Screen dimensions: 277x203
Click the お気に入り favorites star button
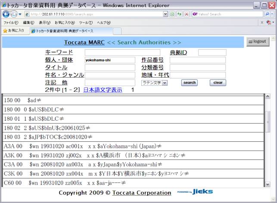[14, 31]
